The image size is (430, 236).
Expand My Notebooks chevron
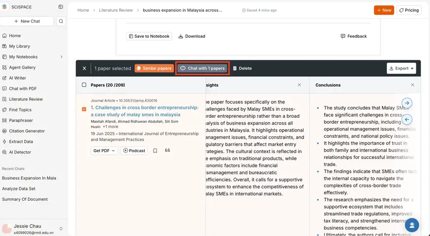pyautogui.click(x=61, y=57)
